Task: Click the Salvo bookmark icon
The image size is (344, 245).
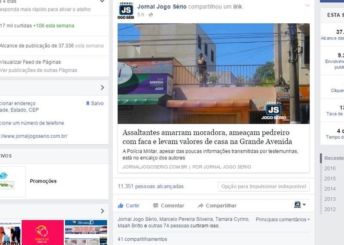Action: coord(88,103)
